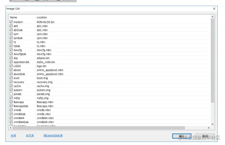Uncheck the LOGO checkbox
Viewport: 225px width, 145px height.
coord(11,66)
